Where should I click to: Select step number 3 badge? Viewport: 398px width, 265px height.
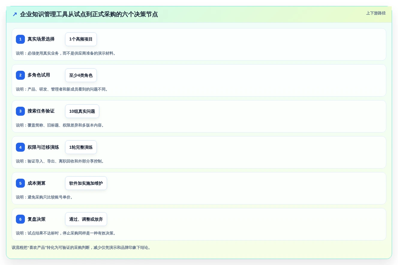click(20, 111)
